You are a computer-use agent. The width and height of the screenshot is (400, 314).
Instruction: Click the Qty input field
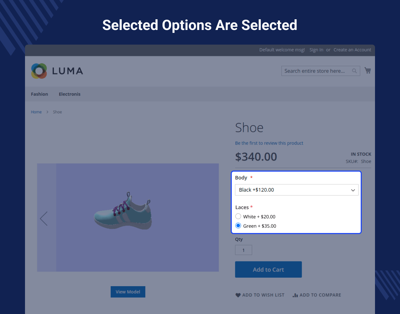pyautogui.click(x=243, y=250)
